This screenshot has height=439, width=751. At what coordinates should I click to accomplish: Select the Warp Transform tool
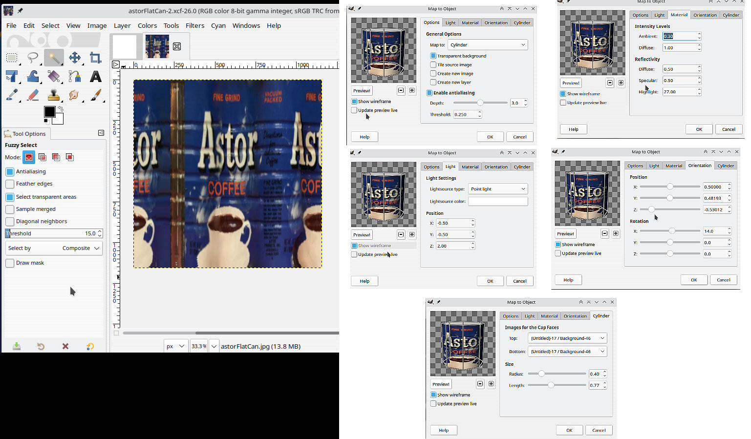pos(33,76)
